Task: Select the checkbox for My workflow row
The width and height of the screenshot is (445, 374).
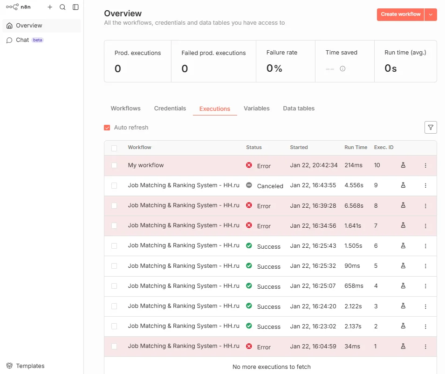Action: (x=114, y=165)
